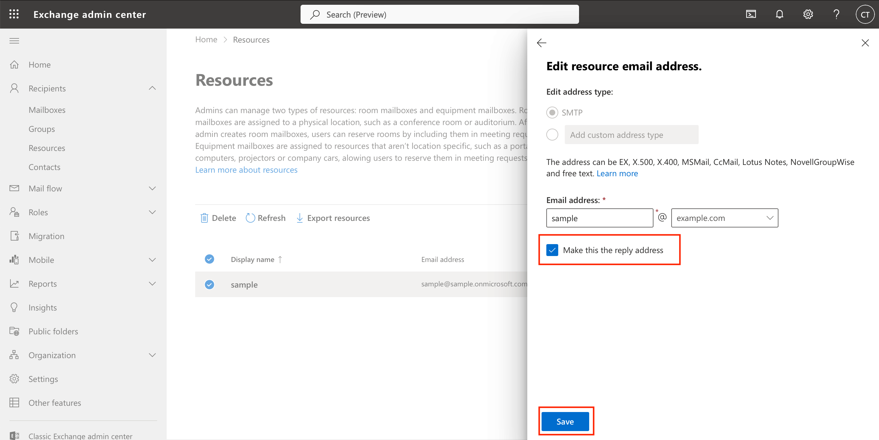Image resolution: width=879 pixels, height=440 pixels.
Task: Collapse the navigation pane with hamburger icon
Action: coord(14,40)
